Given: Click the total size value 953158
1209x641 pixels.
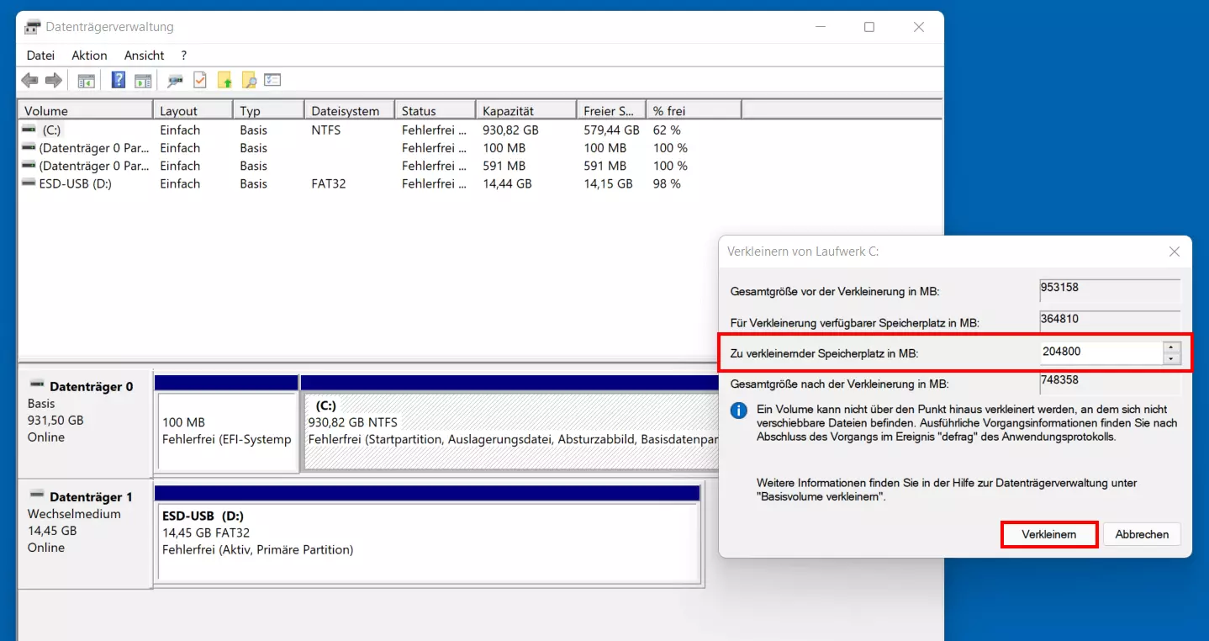Looking at the screenshot, I should [1110, 289].
